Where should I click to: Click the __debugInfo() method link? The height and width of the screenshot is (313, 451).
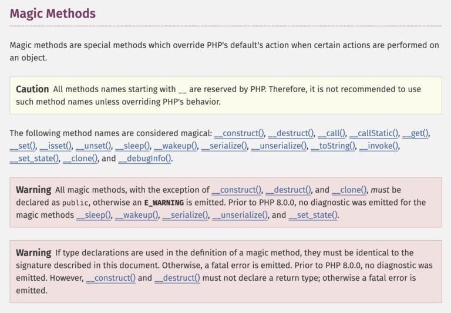146,159
